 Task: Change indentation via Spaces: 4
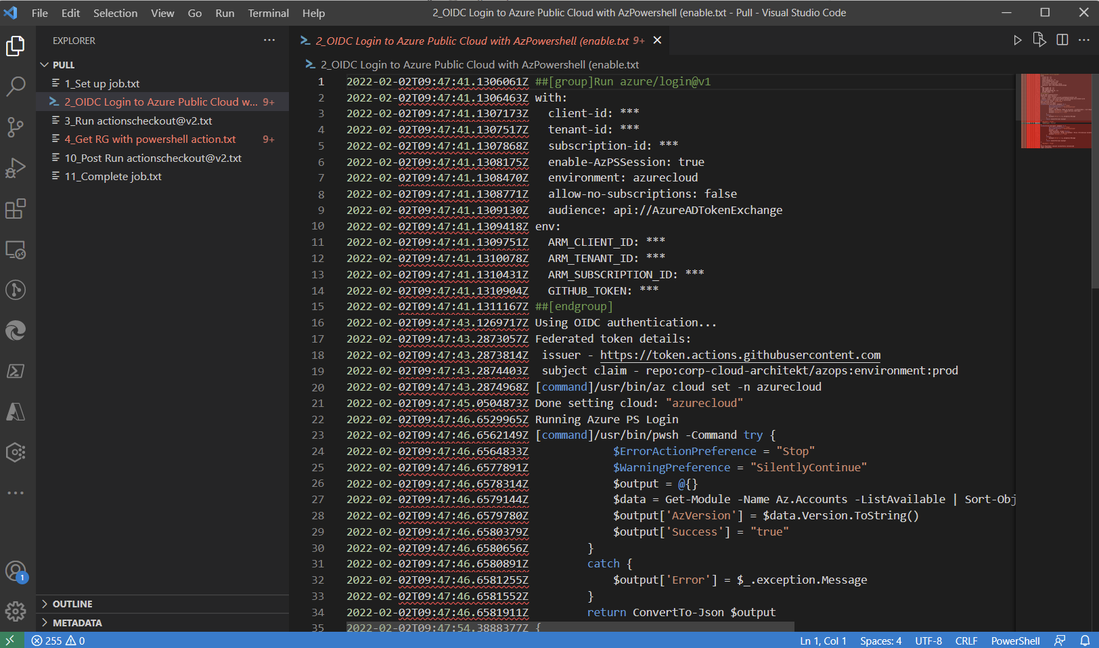tap(880, 641)
